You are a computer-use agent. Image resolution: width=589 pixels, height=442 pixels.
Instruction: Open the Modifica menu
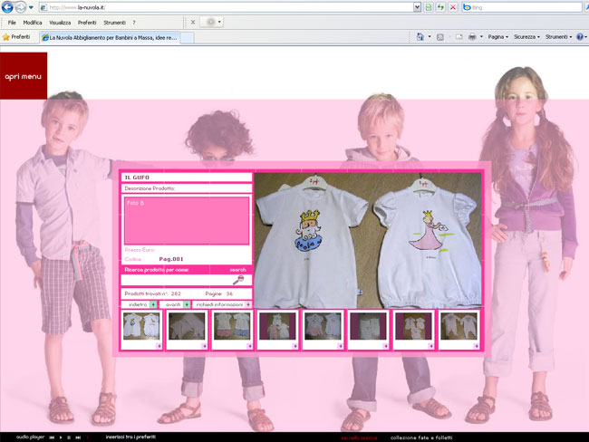[33, 23]
